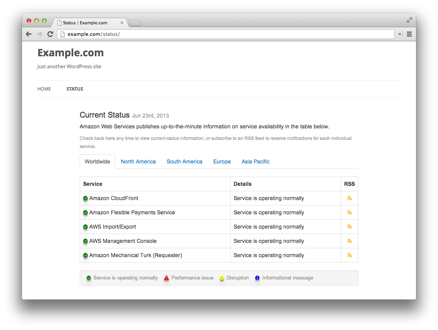Switch to the South America tab
Image resolution: width=438 pixels, height=330 pixels.
point(184,162)
